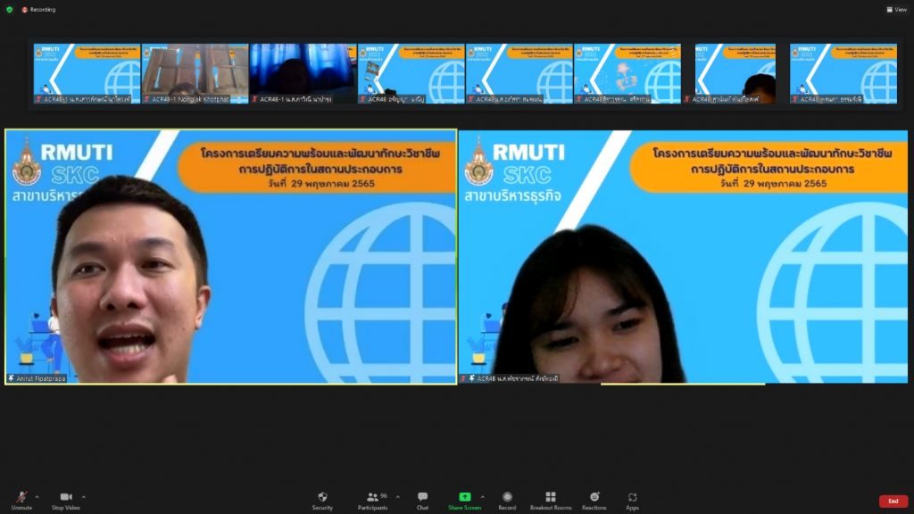
Task: Open the Chat panel
Action: pos(422,500)
